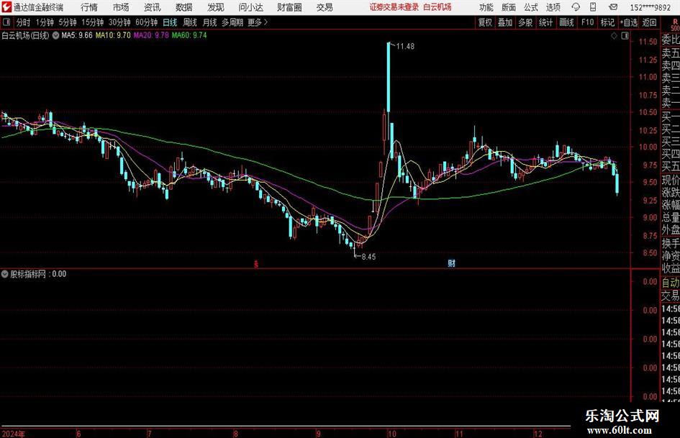
Task: Click the 白云机场(日线) chart label
Action: coord(26,35)
